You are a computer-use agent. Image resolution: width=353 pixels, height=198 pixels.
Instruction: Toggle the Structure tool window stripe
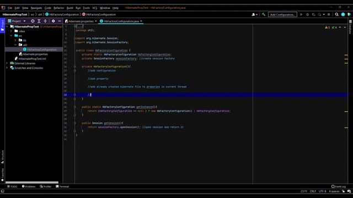point(2,157)
